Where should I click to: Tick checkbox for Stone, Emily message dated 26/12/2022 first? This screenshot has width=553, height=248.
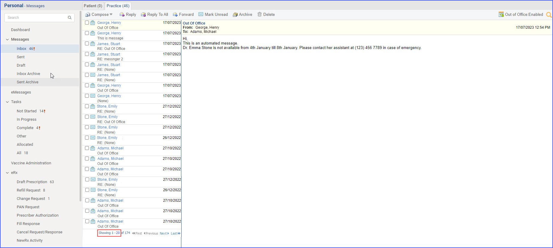87,138
